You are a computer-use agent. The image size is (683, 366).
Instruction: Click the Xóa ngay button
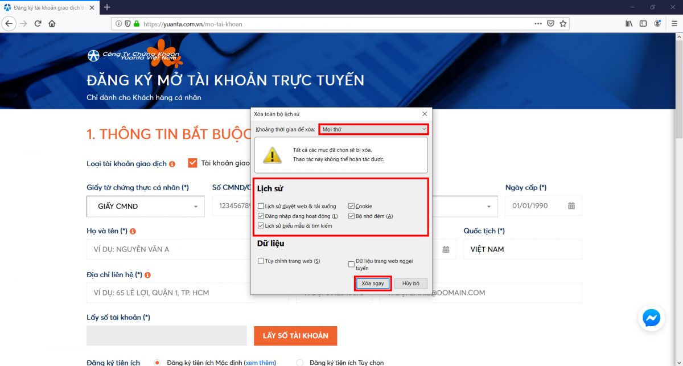click(373, 283)
